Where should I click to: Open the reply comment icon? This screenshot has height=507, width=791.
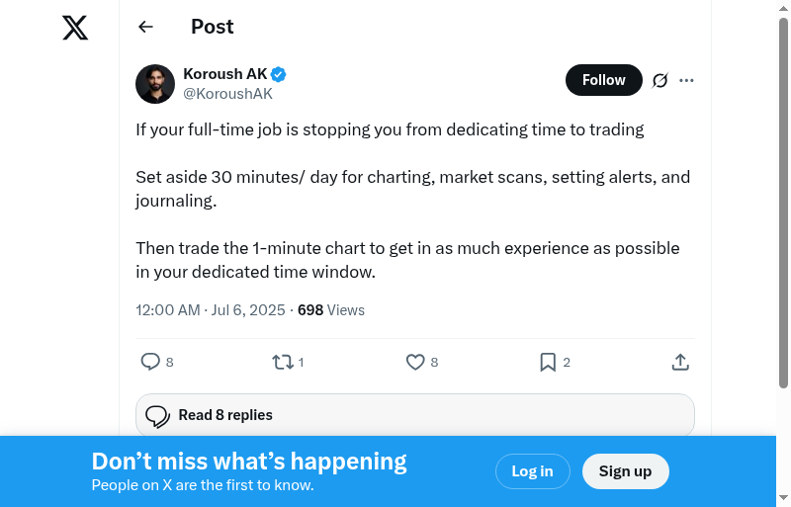pyautogui.click(x=150, y=363)
